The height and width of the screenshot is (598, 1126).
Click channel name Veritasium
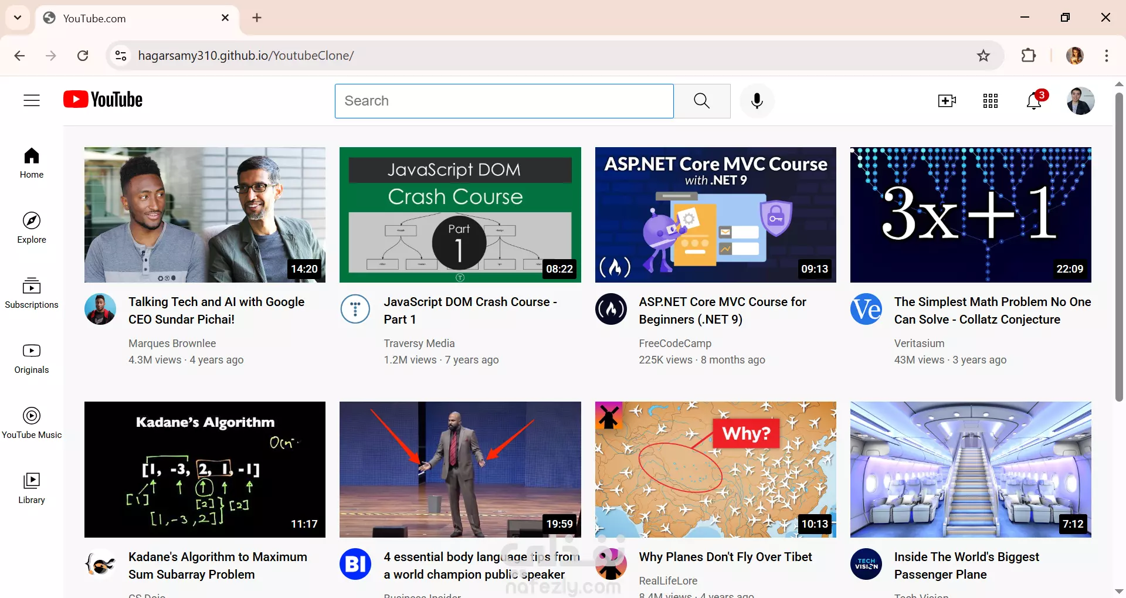919,344
